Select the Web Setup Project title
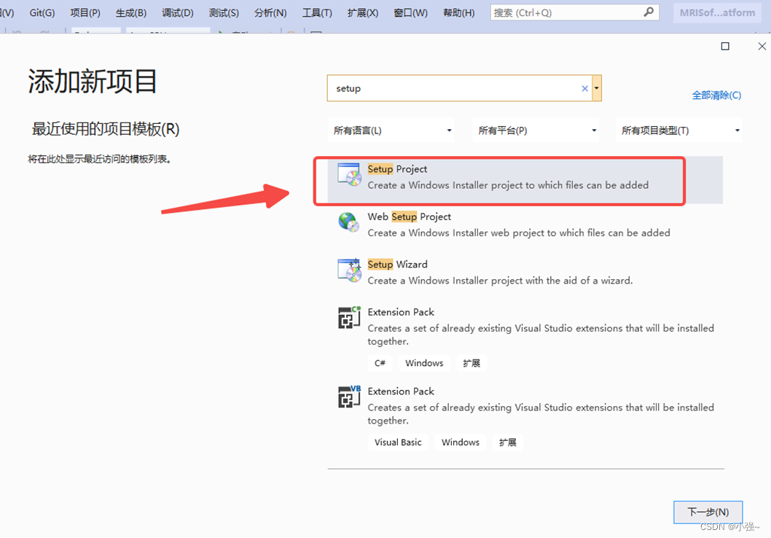771x538 pixels. 409,217
